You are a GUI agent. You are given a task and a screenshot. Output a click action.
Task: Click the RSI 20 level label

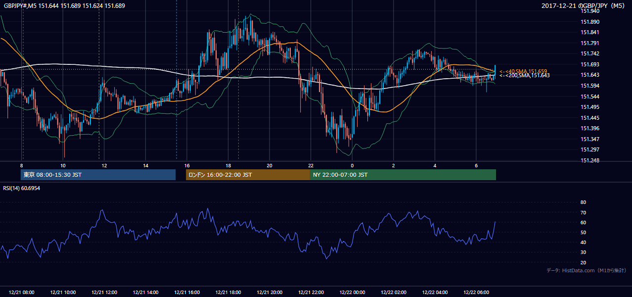(x=583, y=262)
